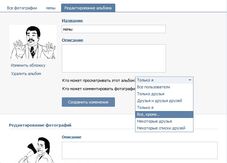Choose Друзья и друзья друзей option
Viewport: 227px width, 163px height.
(x=164, y=101)
